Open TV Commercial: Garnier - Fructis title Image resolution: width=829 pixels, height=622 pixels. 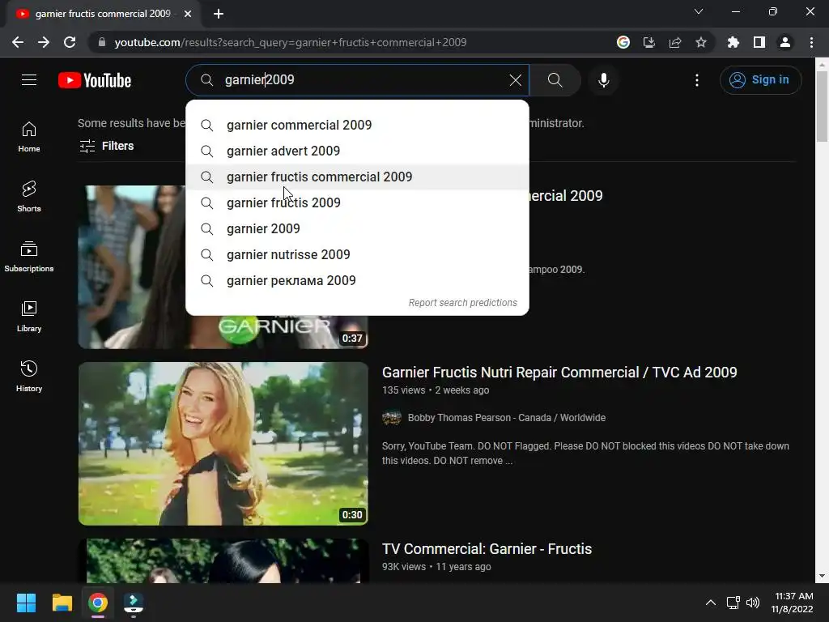click(487, 549)
